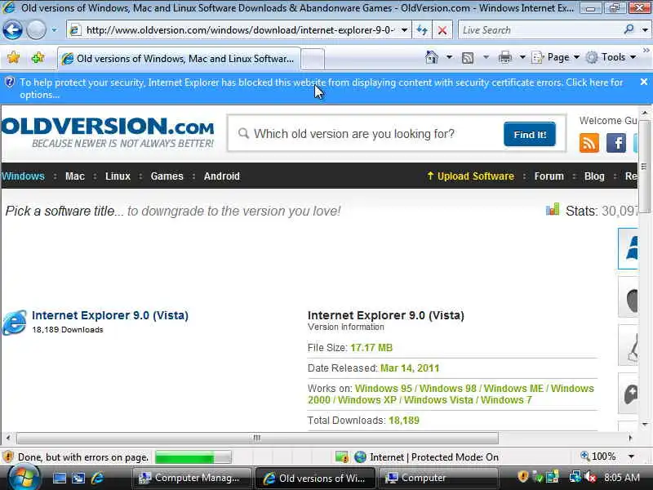This screenshot has width=653, height=490.
Task: Click the OldVersion.com logo
Action: [108, 132]
